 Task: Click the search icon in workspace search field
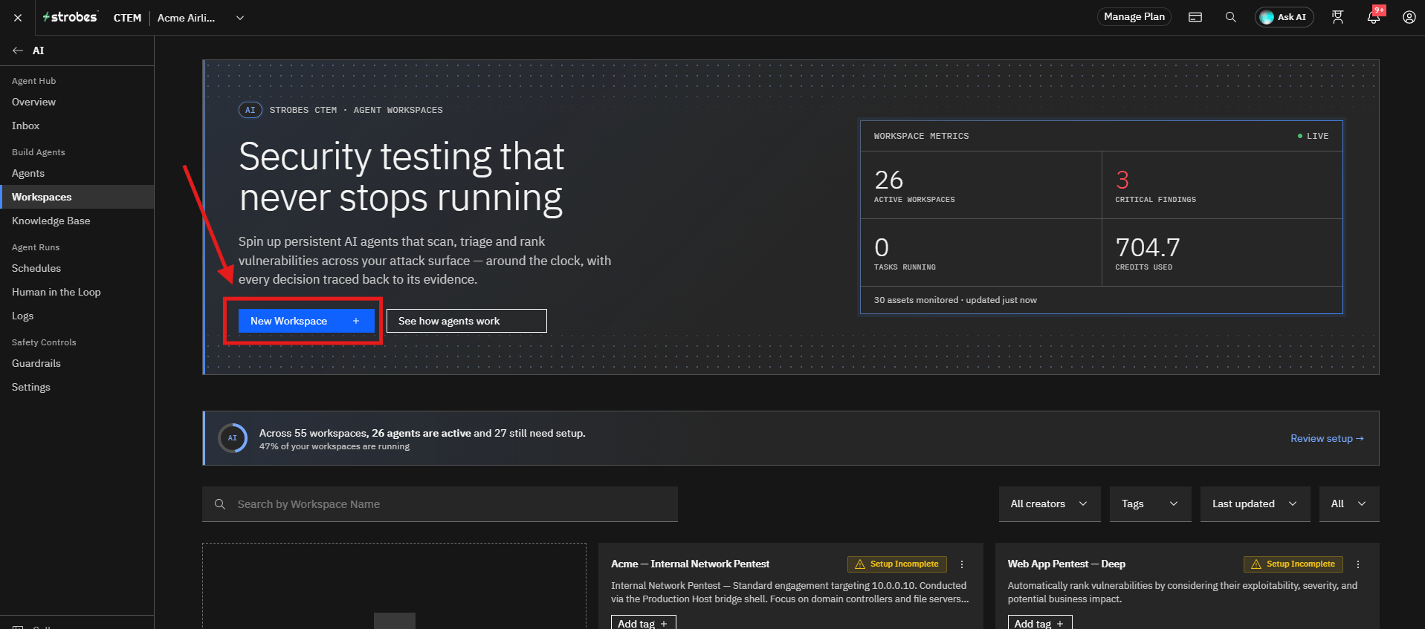(220, 504)
